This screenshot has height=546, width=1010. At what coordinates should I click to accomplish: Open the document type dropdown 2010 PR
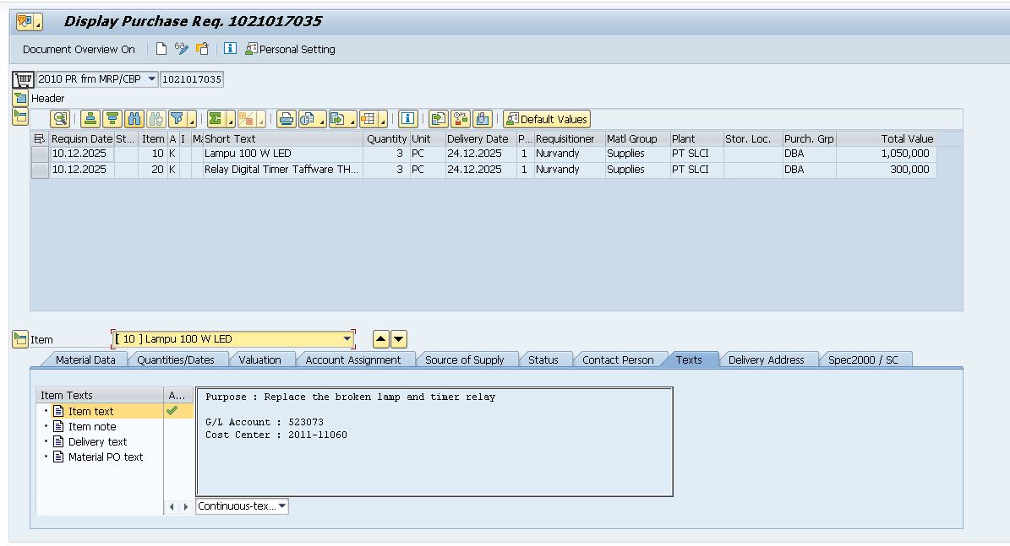point(151,79)
